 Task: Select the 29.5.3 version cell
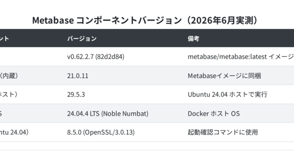(x=76, y=94)
